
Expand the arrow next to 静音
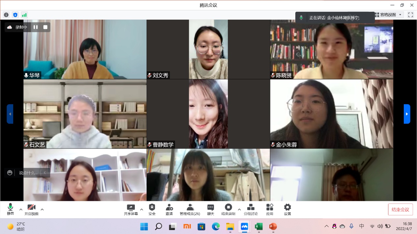(x=21, y=209)
